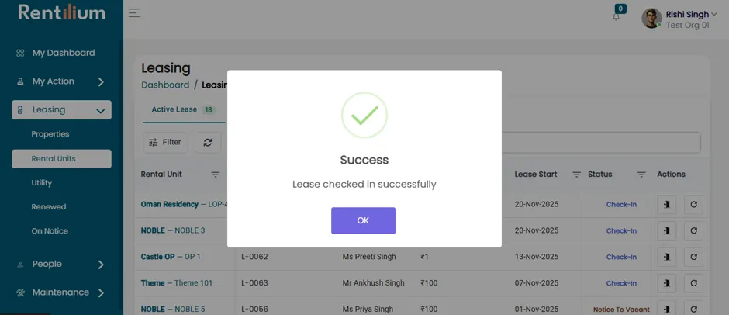Viewport: 729px width, 315px height.
Task: Open Properties in the Leasing submenu
Action: coord(50,134)
